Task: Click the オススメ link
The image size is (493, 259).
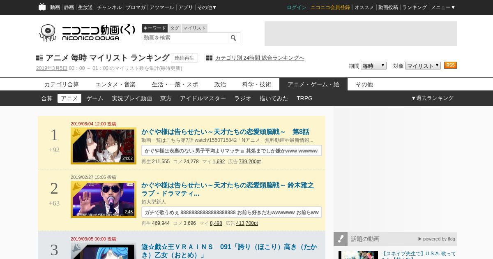Action: coord(364,7)
